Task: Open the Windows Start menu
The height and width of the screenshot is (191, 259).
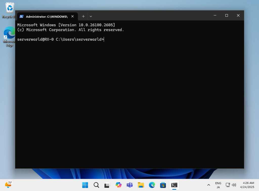Action: point(85,185)
